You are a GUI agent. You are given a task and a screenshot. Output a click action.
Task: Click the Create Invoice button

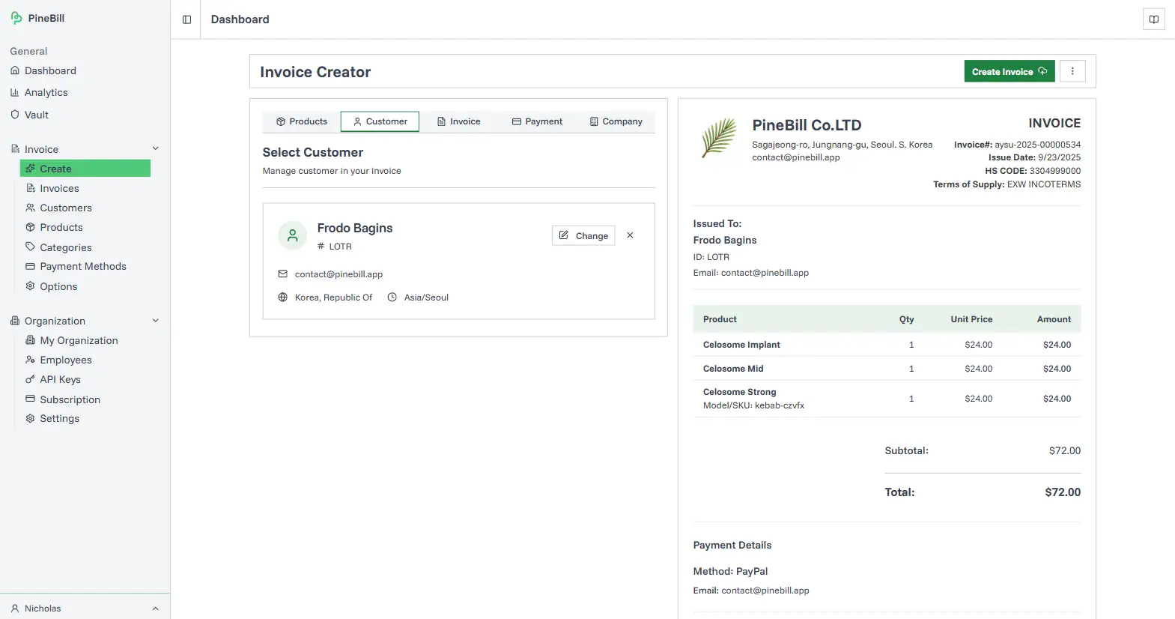coord(1009,71)
